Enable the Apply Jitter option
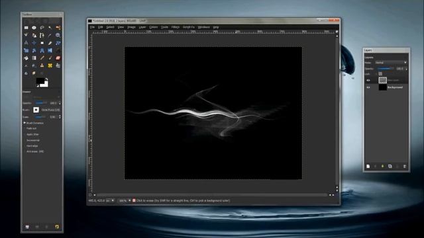This screenshot has width=424, height=238. point(32,134)
